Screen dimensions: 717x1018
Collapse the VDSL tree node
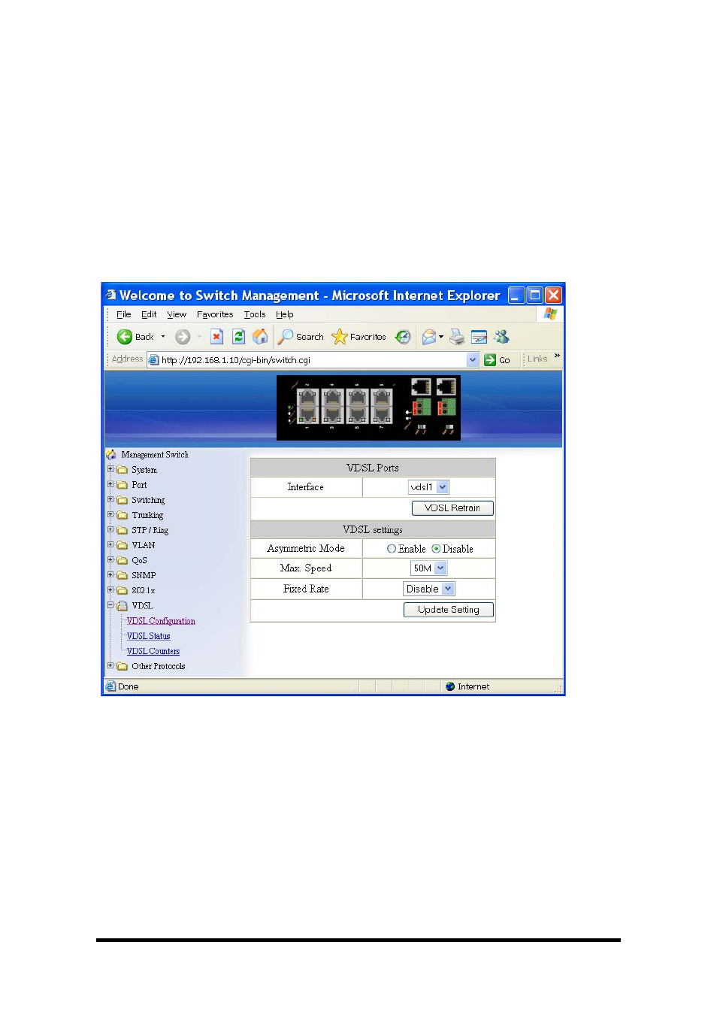(x=110, y=604)
